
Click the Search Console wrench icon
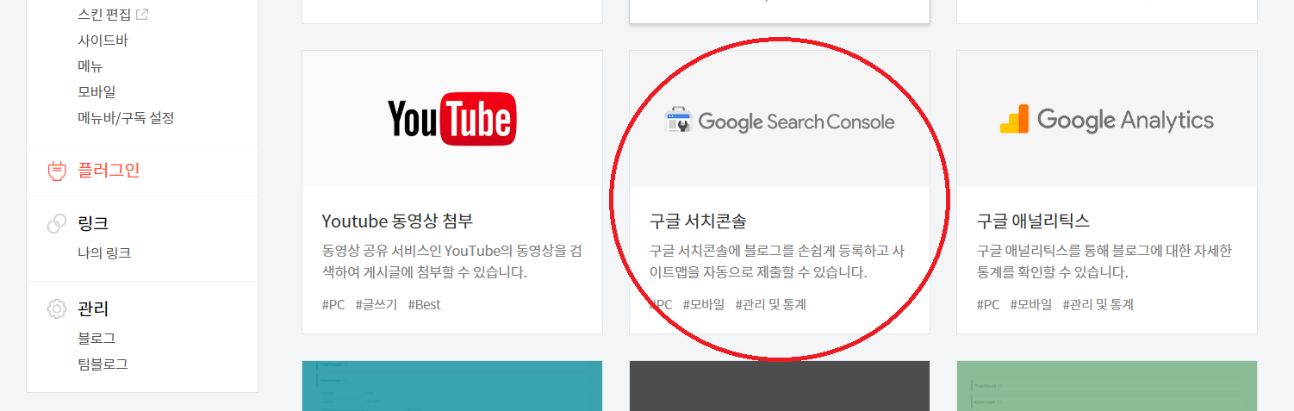click(679, 120)
